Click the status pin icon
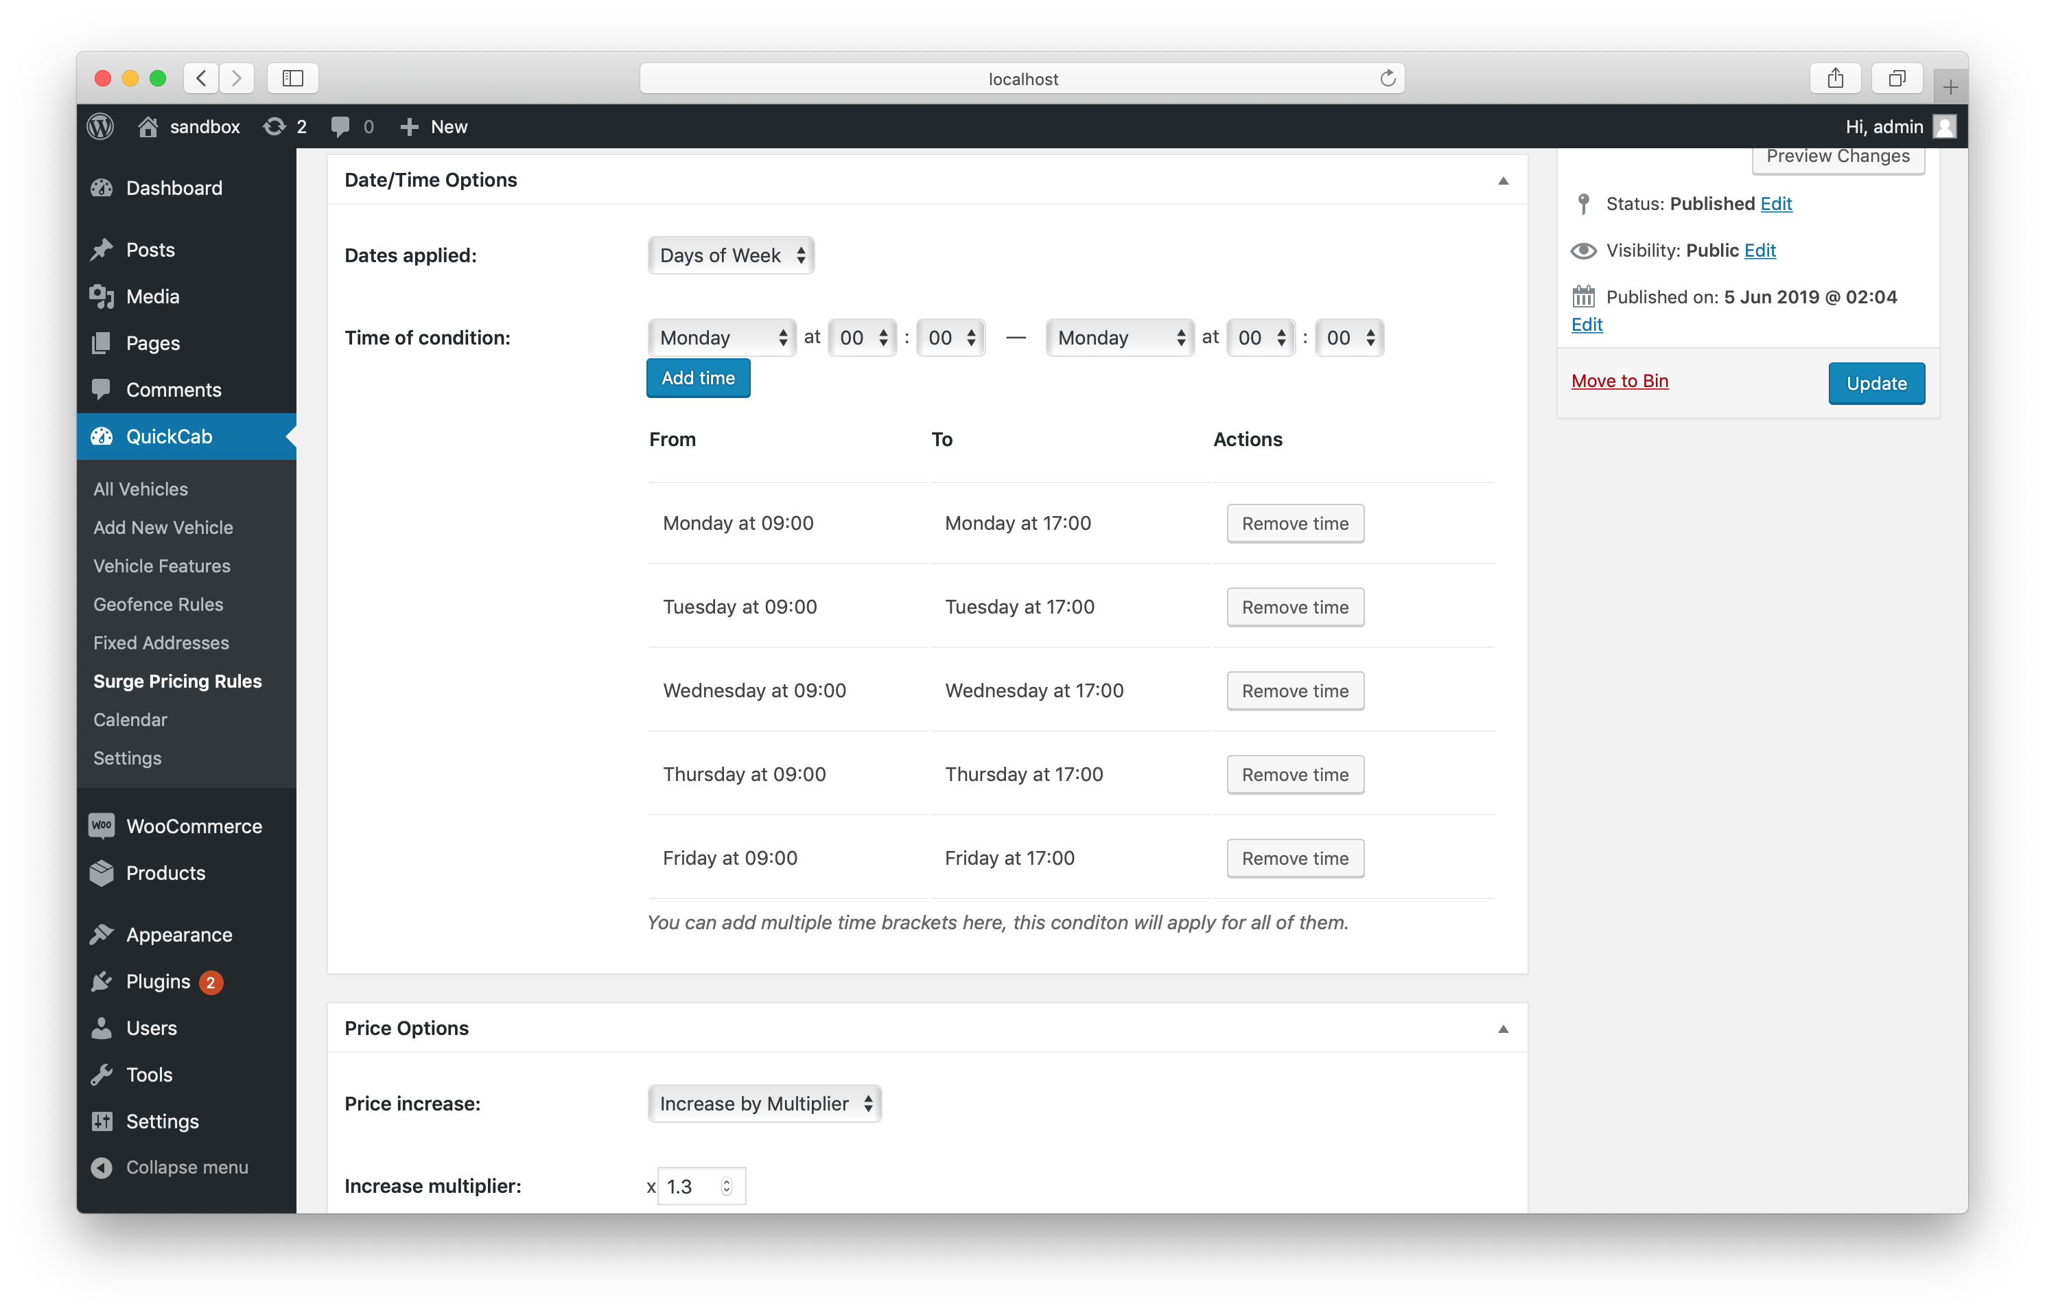Screen dimensions: 2045x1315 click(1583, 203)
